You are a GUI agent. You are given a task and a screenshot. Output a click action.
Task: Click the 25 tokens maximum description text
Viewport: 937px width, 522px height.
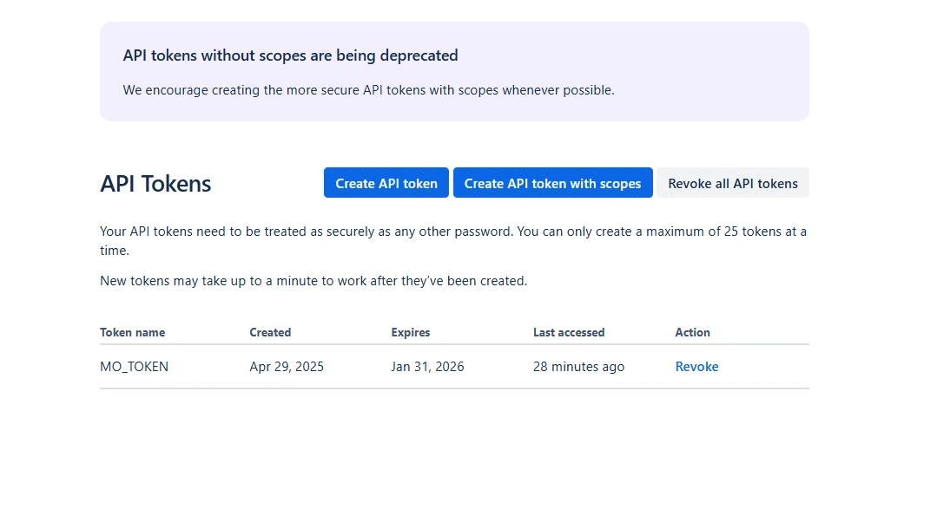click(x=453, y=240)
